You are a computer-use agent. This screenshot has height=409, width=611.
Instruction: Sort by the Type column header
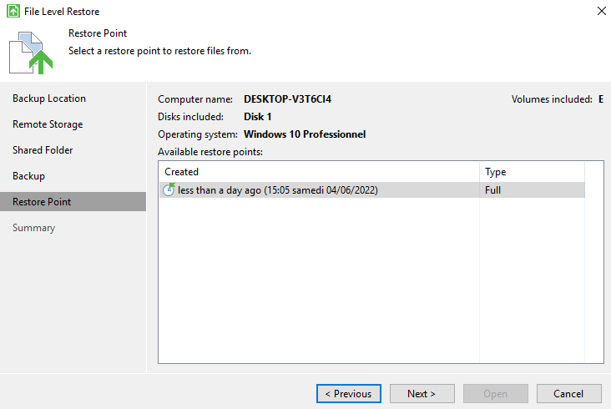(532, 172)
